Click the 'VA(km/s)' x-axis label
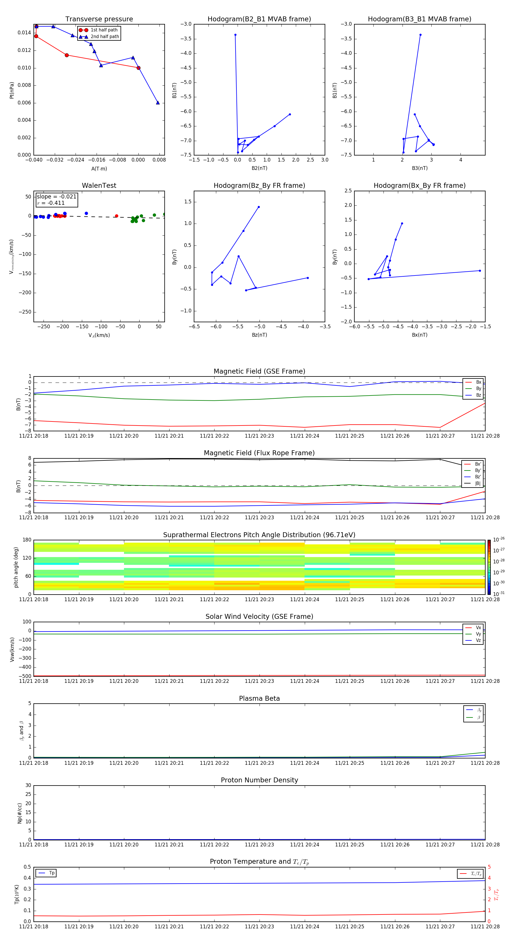Image resolution: width=519 pixels, height=952 pixels. coord(99,335)
